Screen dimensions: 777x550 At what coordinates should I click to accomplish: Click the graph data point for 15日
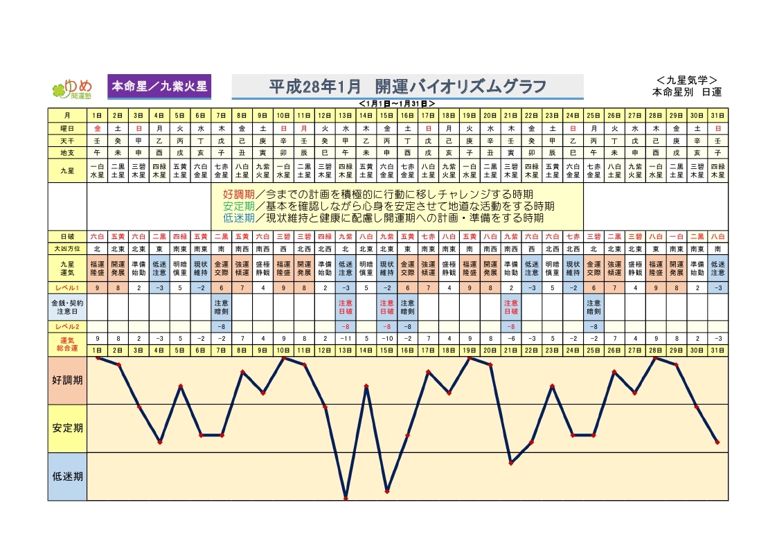pos(387,491)
